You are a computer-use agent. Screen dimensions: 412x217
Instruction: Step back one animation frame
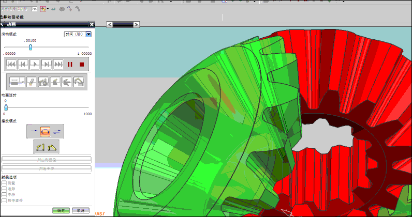[23, 64]
